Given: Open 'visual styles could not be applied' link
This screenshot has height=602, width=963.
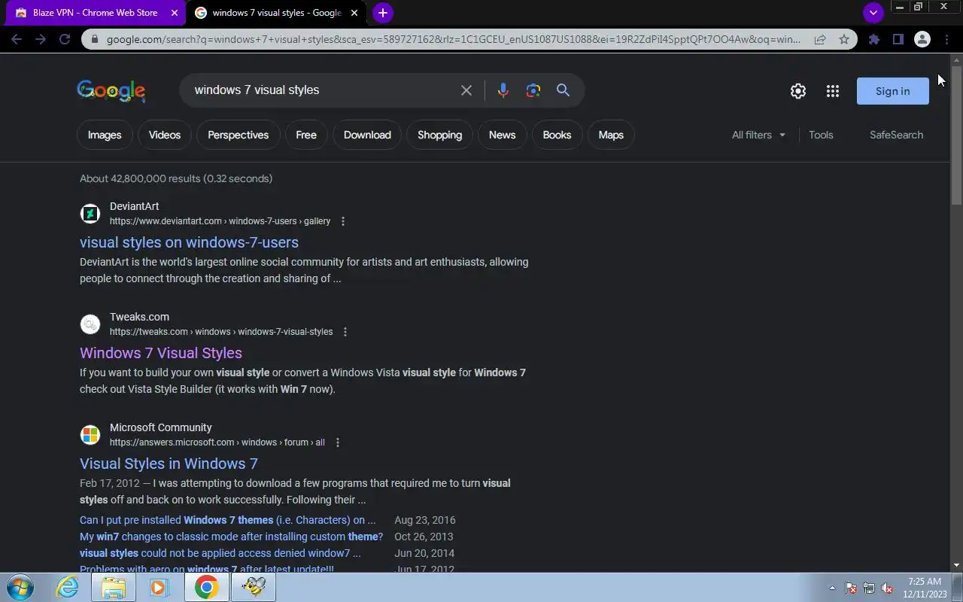Looking at the screenshot, I should [220, 553].
